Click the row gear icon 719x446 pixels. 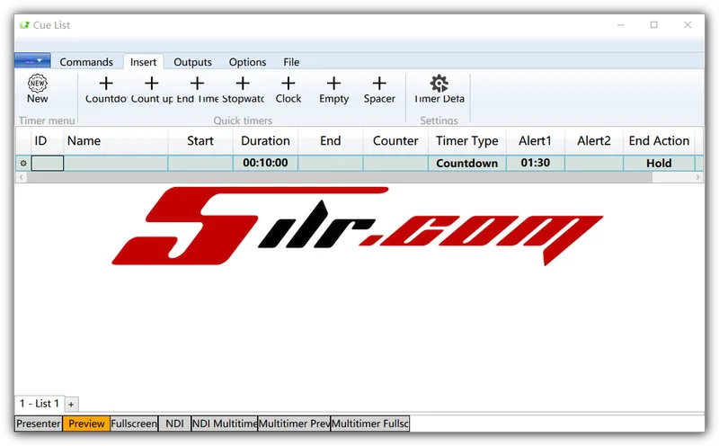[23, 163]
